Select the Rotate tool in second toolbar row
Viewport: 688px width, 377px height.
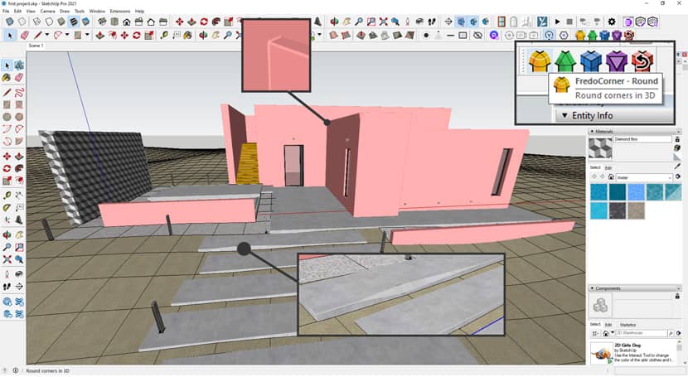pos(137,35)
